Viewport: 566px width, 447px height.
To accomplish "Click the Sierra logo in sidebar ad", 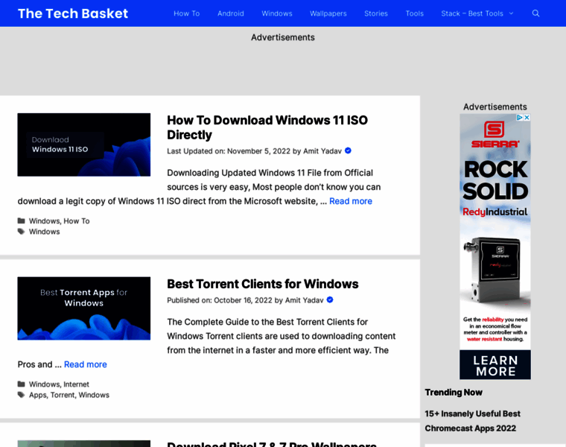I will tap(495, 134).
